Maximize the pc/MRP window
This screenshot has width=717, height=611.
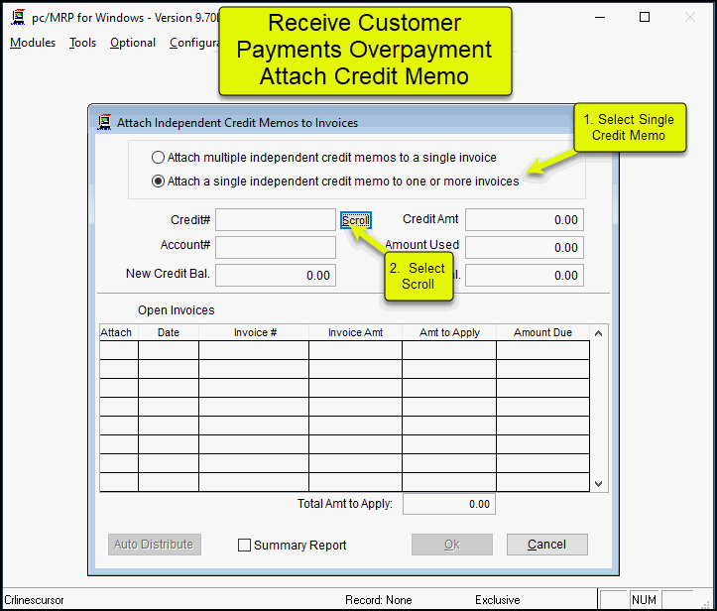point(645,17)
